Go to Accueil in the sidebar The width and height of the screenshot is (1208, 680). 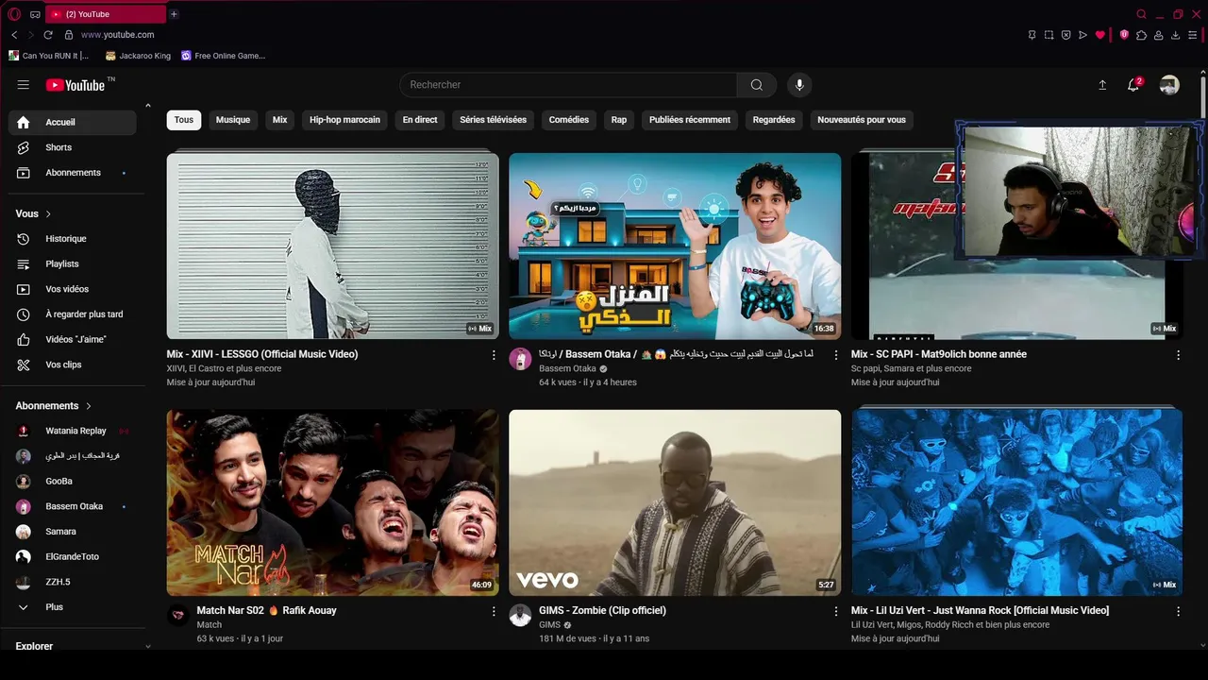pos(73,122)
